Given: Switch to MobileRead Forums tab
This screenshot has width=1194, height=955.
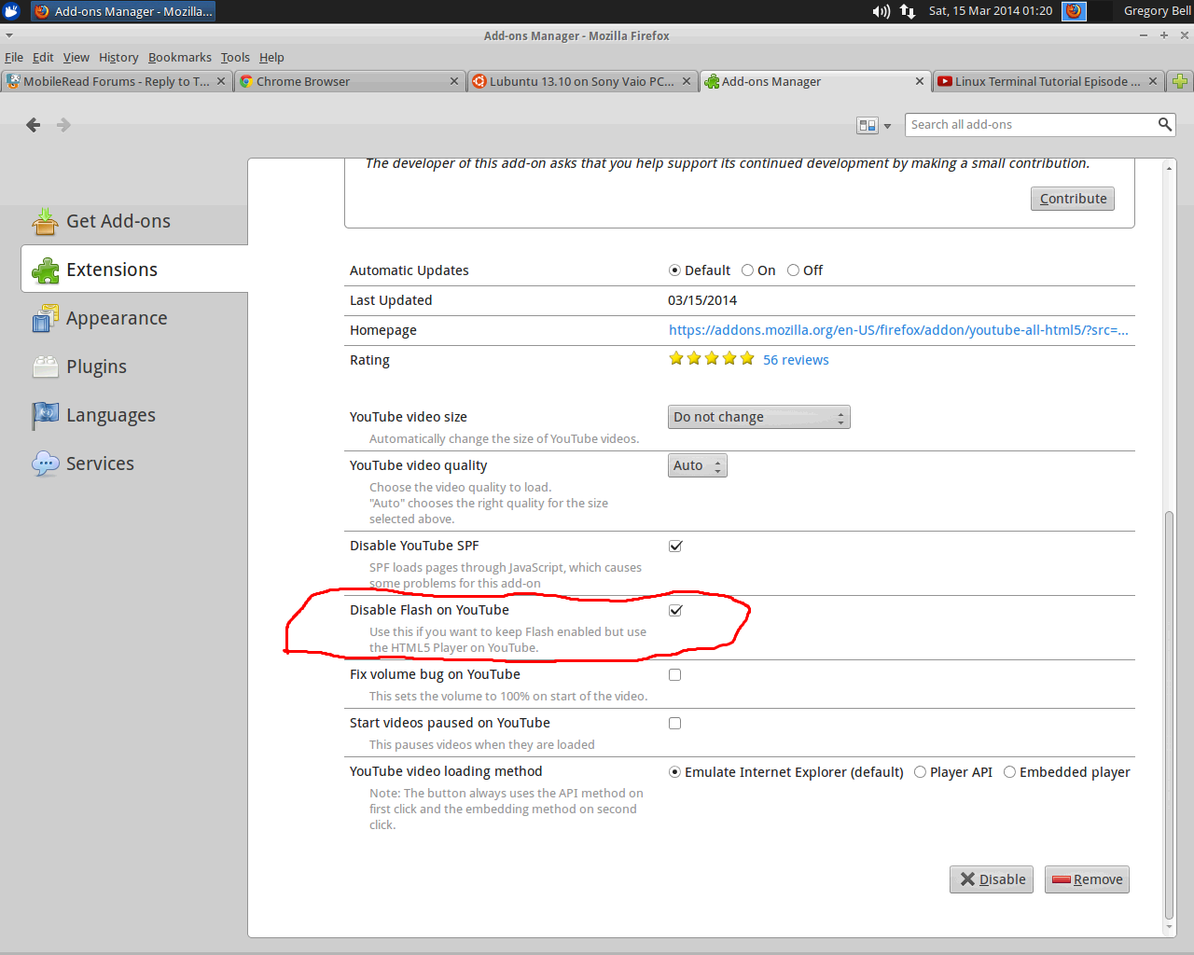Looking at the screenshot, I should tap(117, 81).
